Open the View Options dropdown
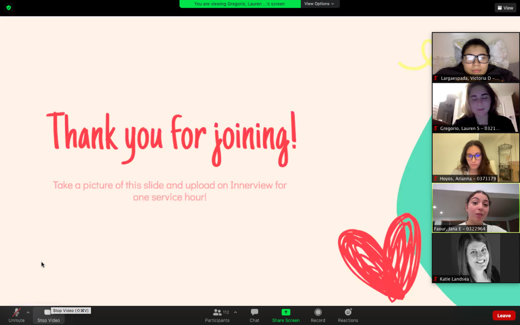 click(320, 4)
